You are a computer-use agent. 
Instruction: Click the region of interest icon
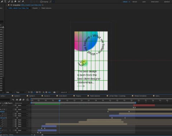(x=37, y=92)
